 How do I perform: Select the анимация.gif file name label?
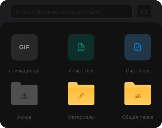[24, 71]
